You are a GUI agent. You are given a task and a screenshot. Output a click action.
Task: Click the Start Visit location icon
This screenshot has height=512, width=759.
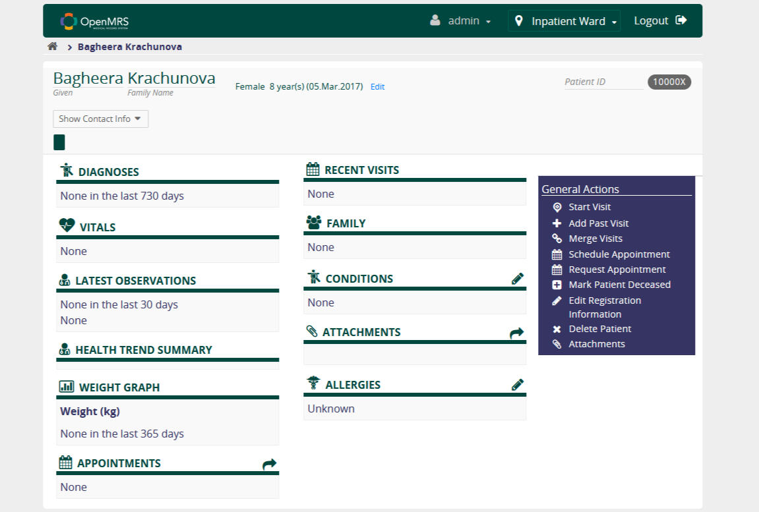click(557, 207)
